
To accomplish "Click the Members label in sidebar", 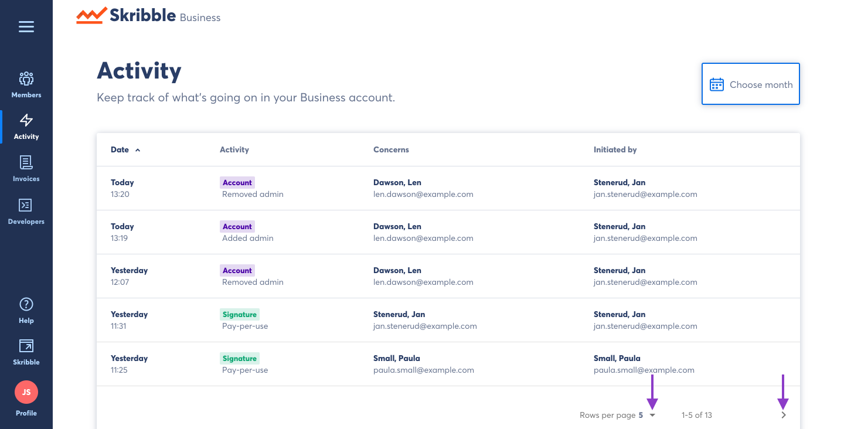I will click(x=26, y=95).
